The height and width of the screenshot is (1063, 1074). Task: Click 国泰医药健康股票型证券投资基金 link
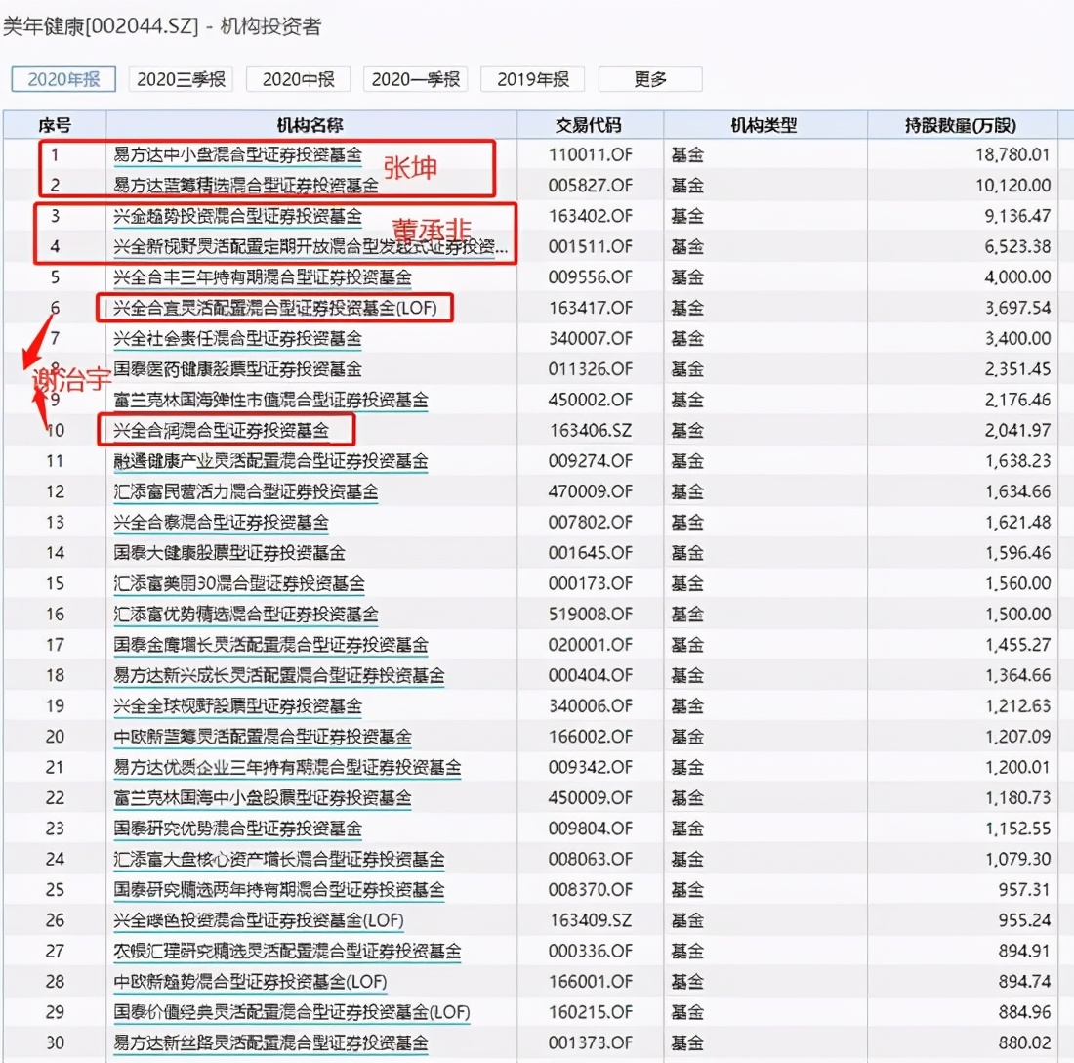coord(237,369)
